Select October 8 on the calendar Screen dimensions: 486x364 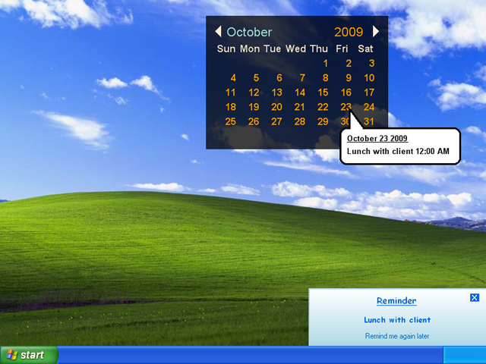coord(325,78)
